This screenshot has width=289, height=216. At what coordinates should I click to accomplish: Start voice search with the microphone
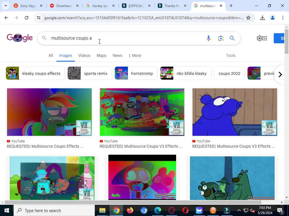pos(209,38)
